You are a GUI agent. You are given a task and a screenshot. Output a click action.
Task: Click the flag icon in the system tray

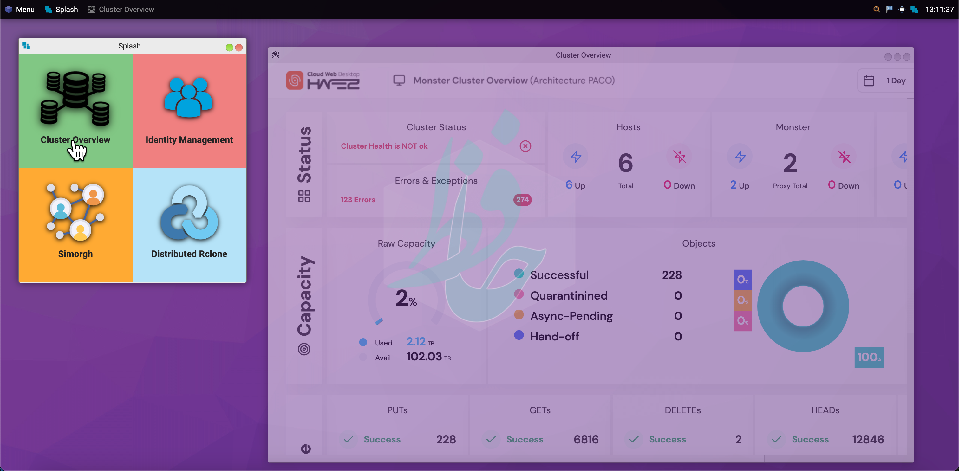click(889, 9)
